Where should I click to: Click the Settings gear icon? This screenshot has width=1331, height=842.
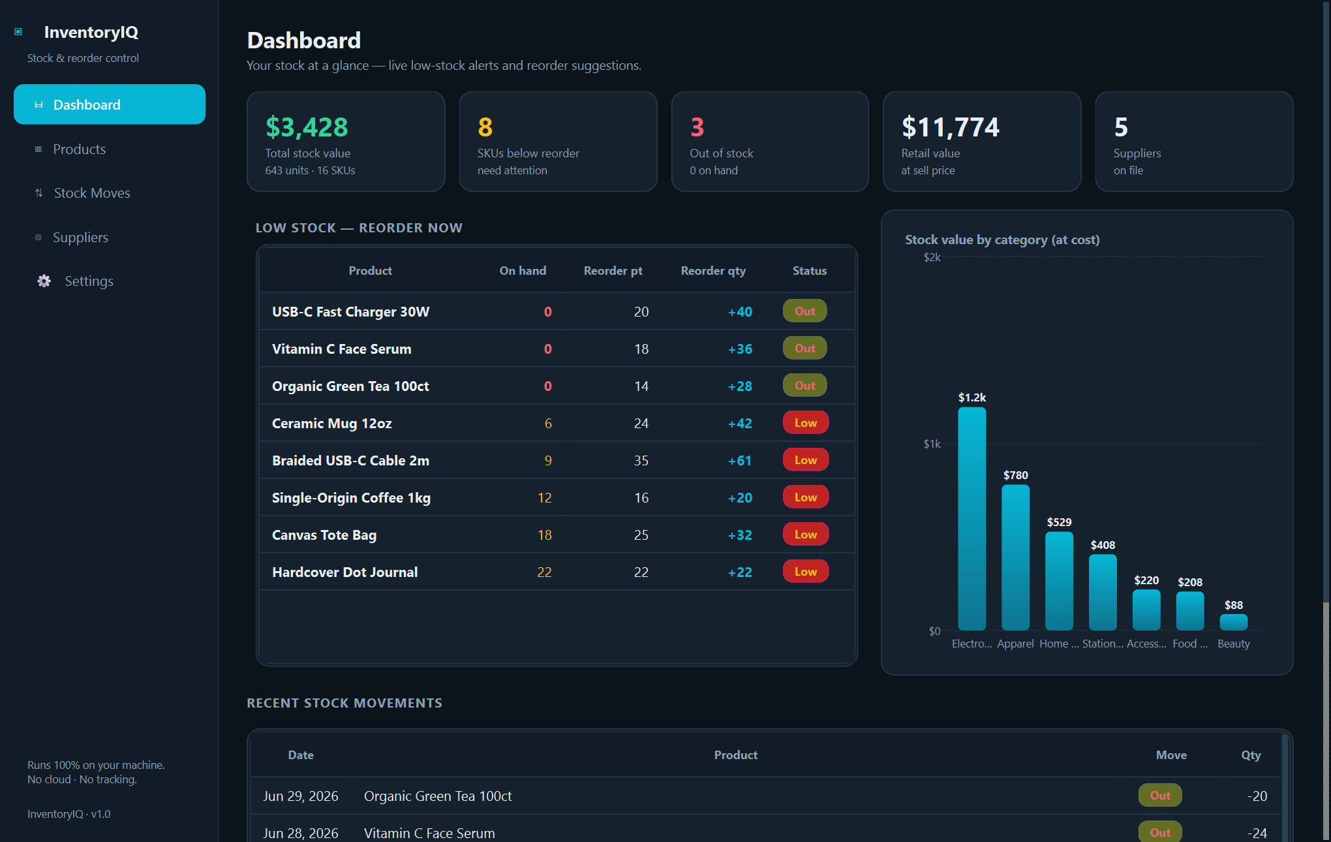click(x=44, y=281)
